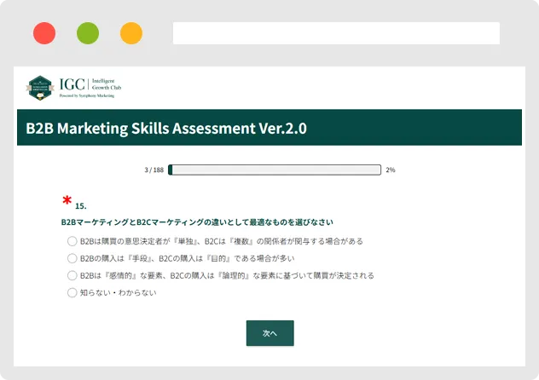Select option B2Bは購買の意思決定者が『単独』
539x380 pixels.
point(72,241)
